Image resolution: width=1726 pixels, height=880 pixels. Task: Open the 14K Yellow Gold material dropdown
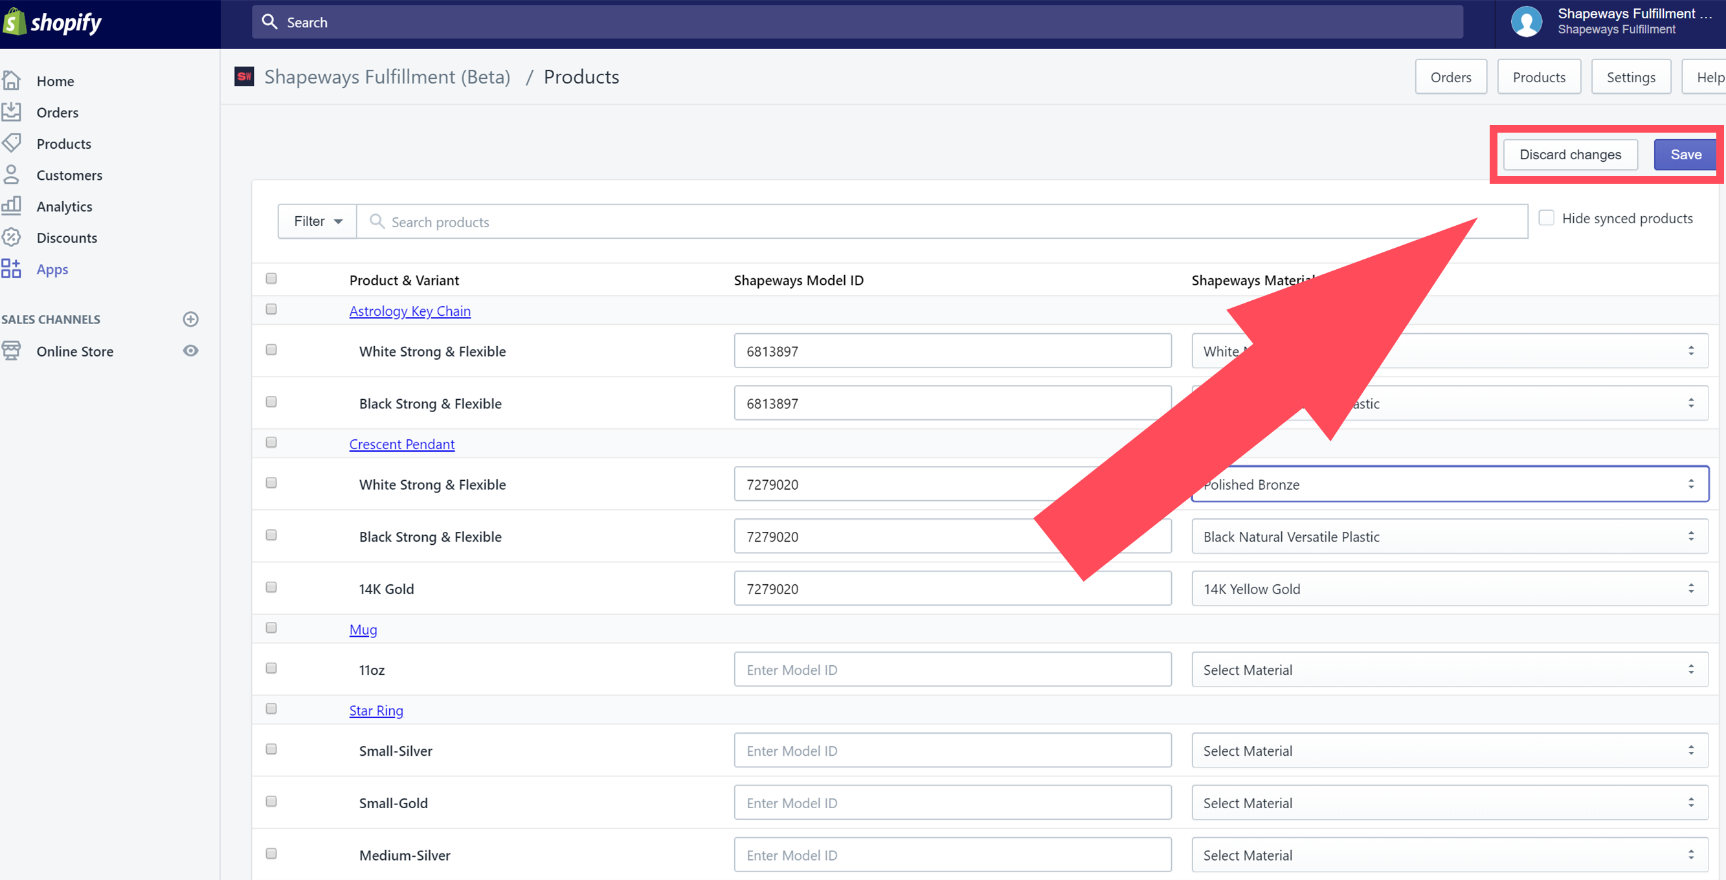click(1450, 589)
